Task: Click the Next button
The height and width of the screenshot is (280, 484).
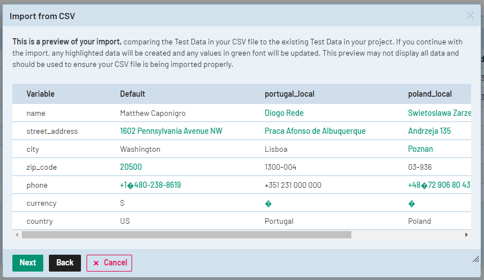Action: [x=28, y=263]
